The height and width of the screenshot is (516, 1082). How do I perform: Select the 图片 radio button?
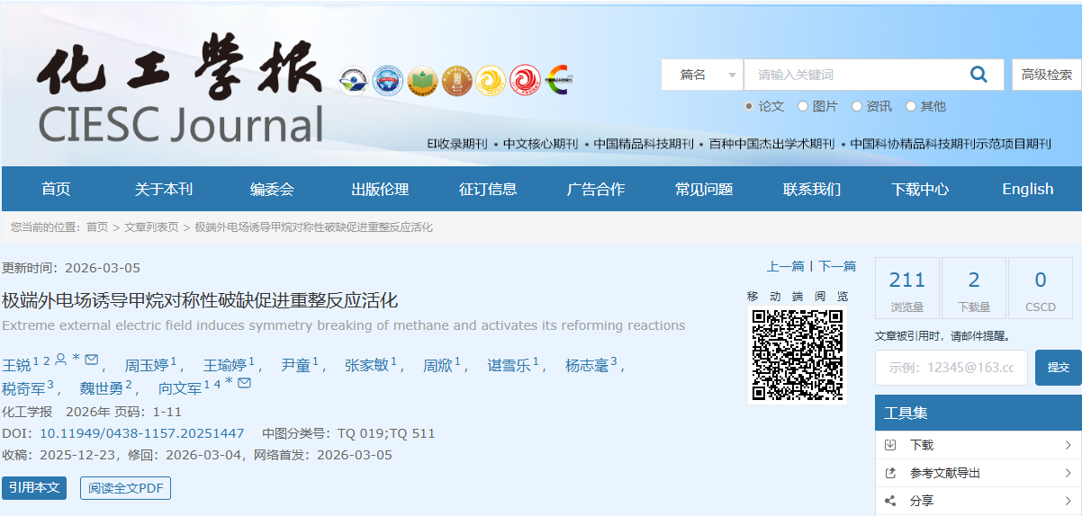(x=803, y=106)
